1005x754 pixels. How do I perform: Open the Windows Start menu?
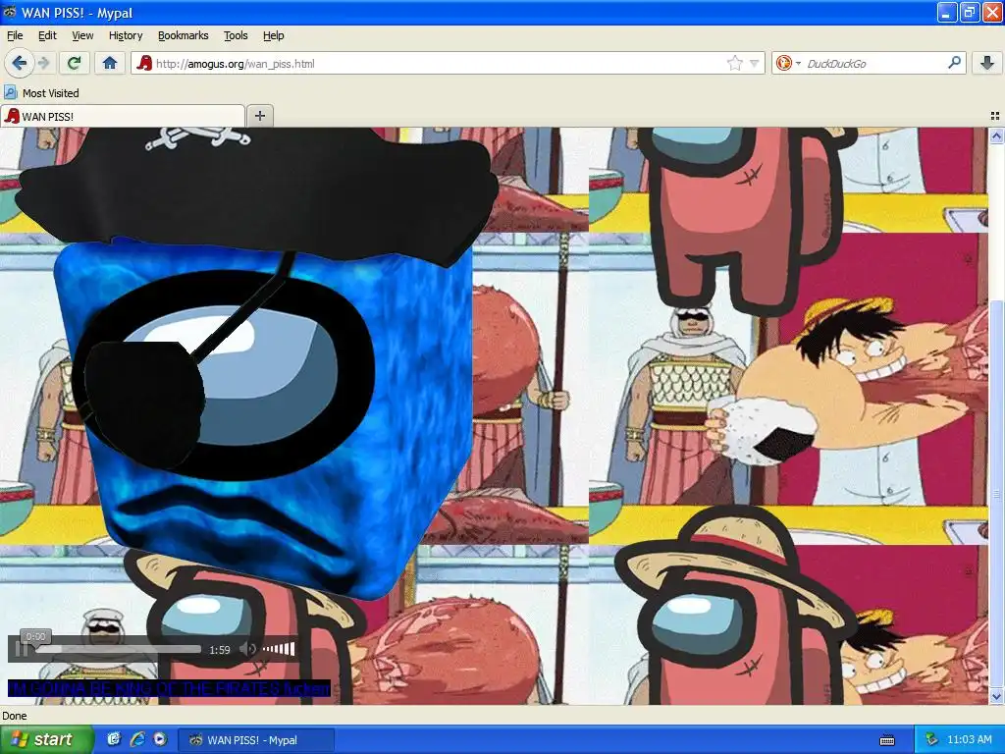(x=45, y=739)
